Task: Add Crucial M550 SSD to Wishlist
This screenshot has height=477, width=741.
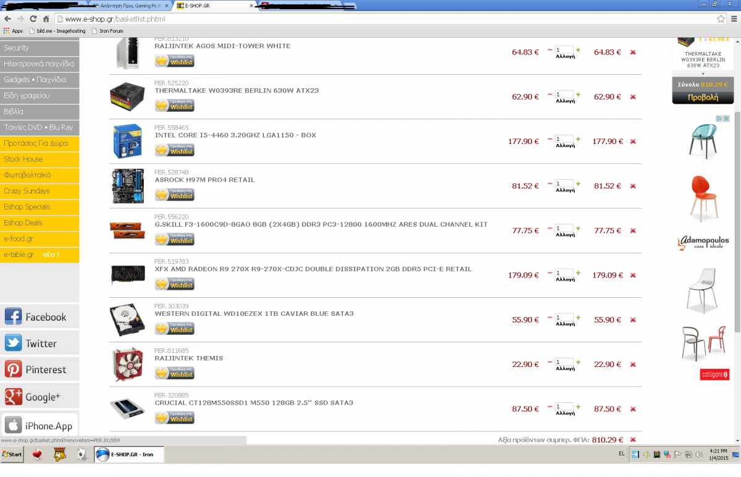Action: click(x=175, y=418)
